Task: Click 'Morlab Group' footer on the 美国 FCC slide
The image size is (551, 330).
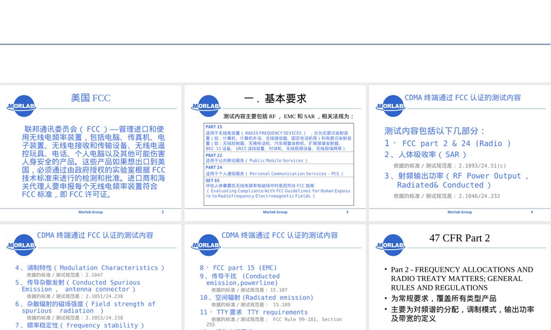Action: [x=91, y=212]
